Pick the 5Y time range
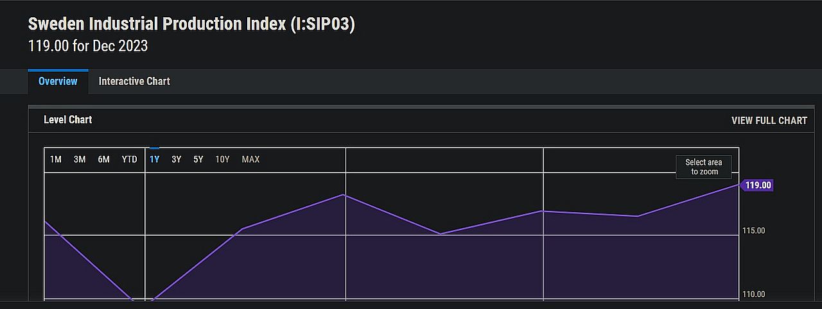The width and height of the screenshot is (822, 309). click(x=198, y=160)
